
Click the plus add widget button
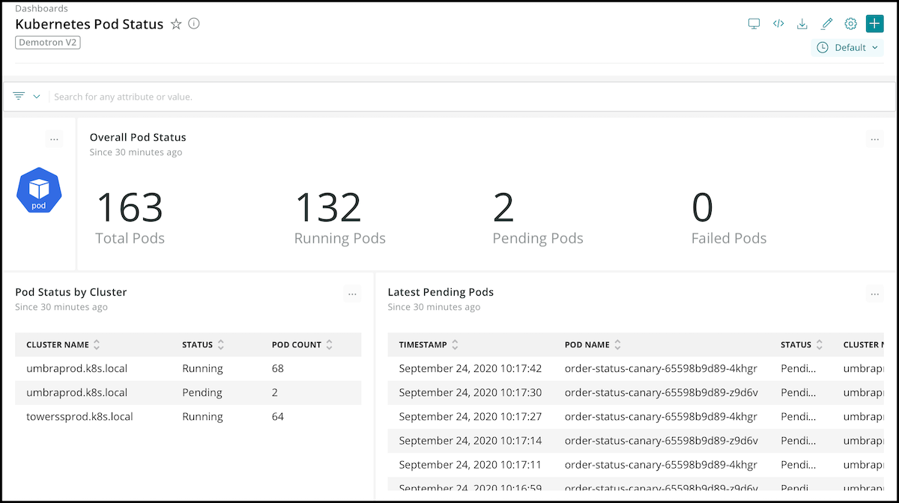pyautogui.click(x=874, y=24)
